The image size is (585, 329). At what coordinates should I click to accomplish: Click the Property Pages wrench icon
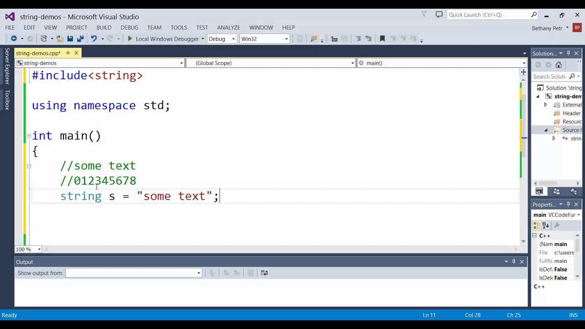tap(557, 225)
